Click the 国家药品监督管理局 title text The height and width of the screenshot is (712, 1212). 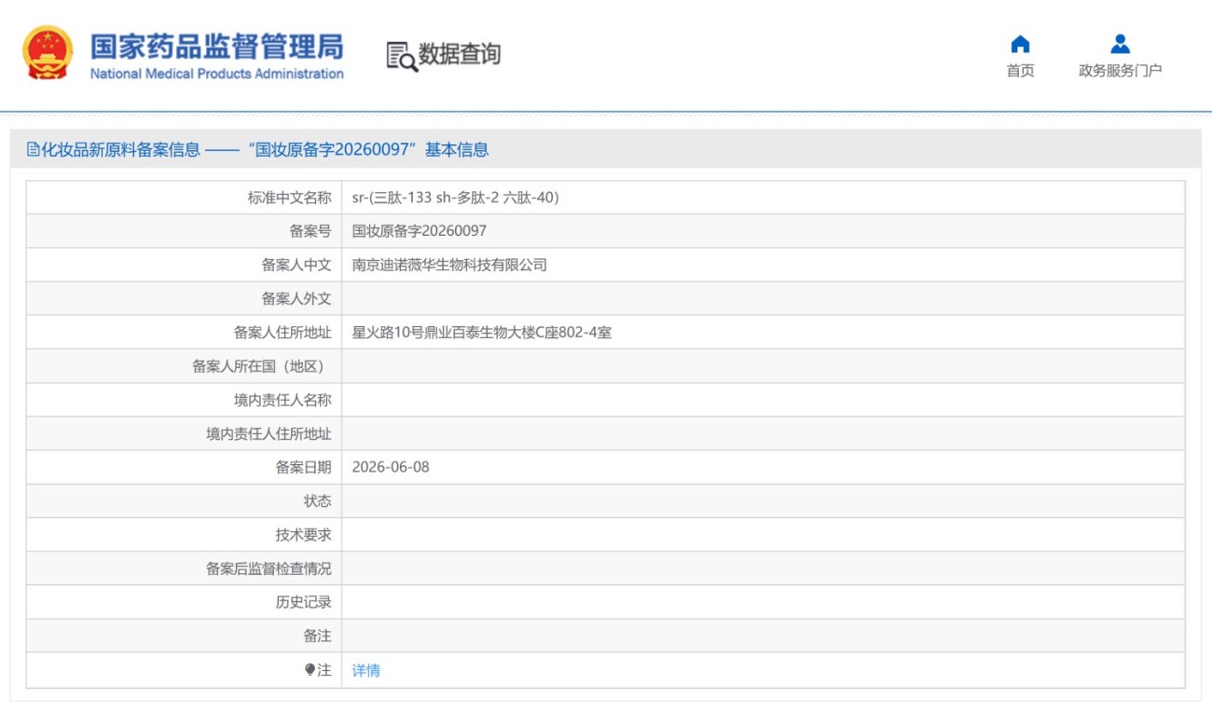(x=216, y=46)
